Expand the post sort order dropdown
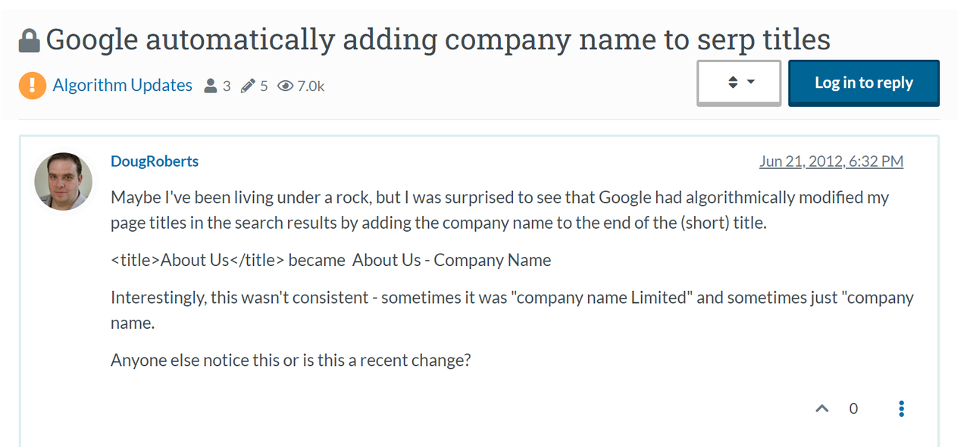The image size is (970, 447). [739, 83]
